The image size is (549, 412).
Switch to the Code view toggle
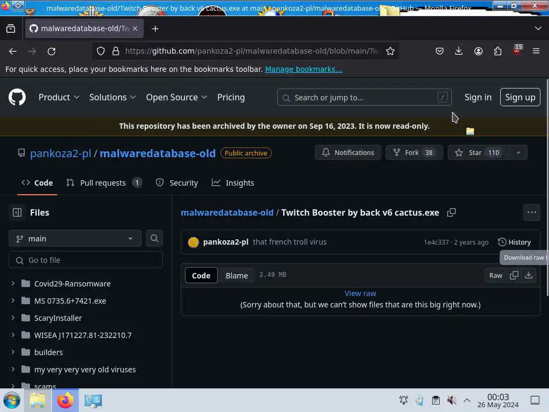click(x=201, y=275)
